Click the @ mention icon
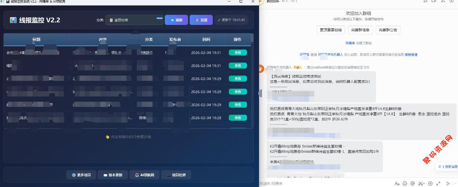 [413, 183]
